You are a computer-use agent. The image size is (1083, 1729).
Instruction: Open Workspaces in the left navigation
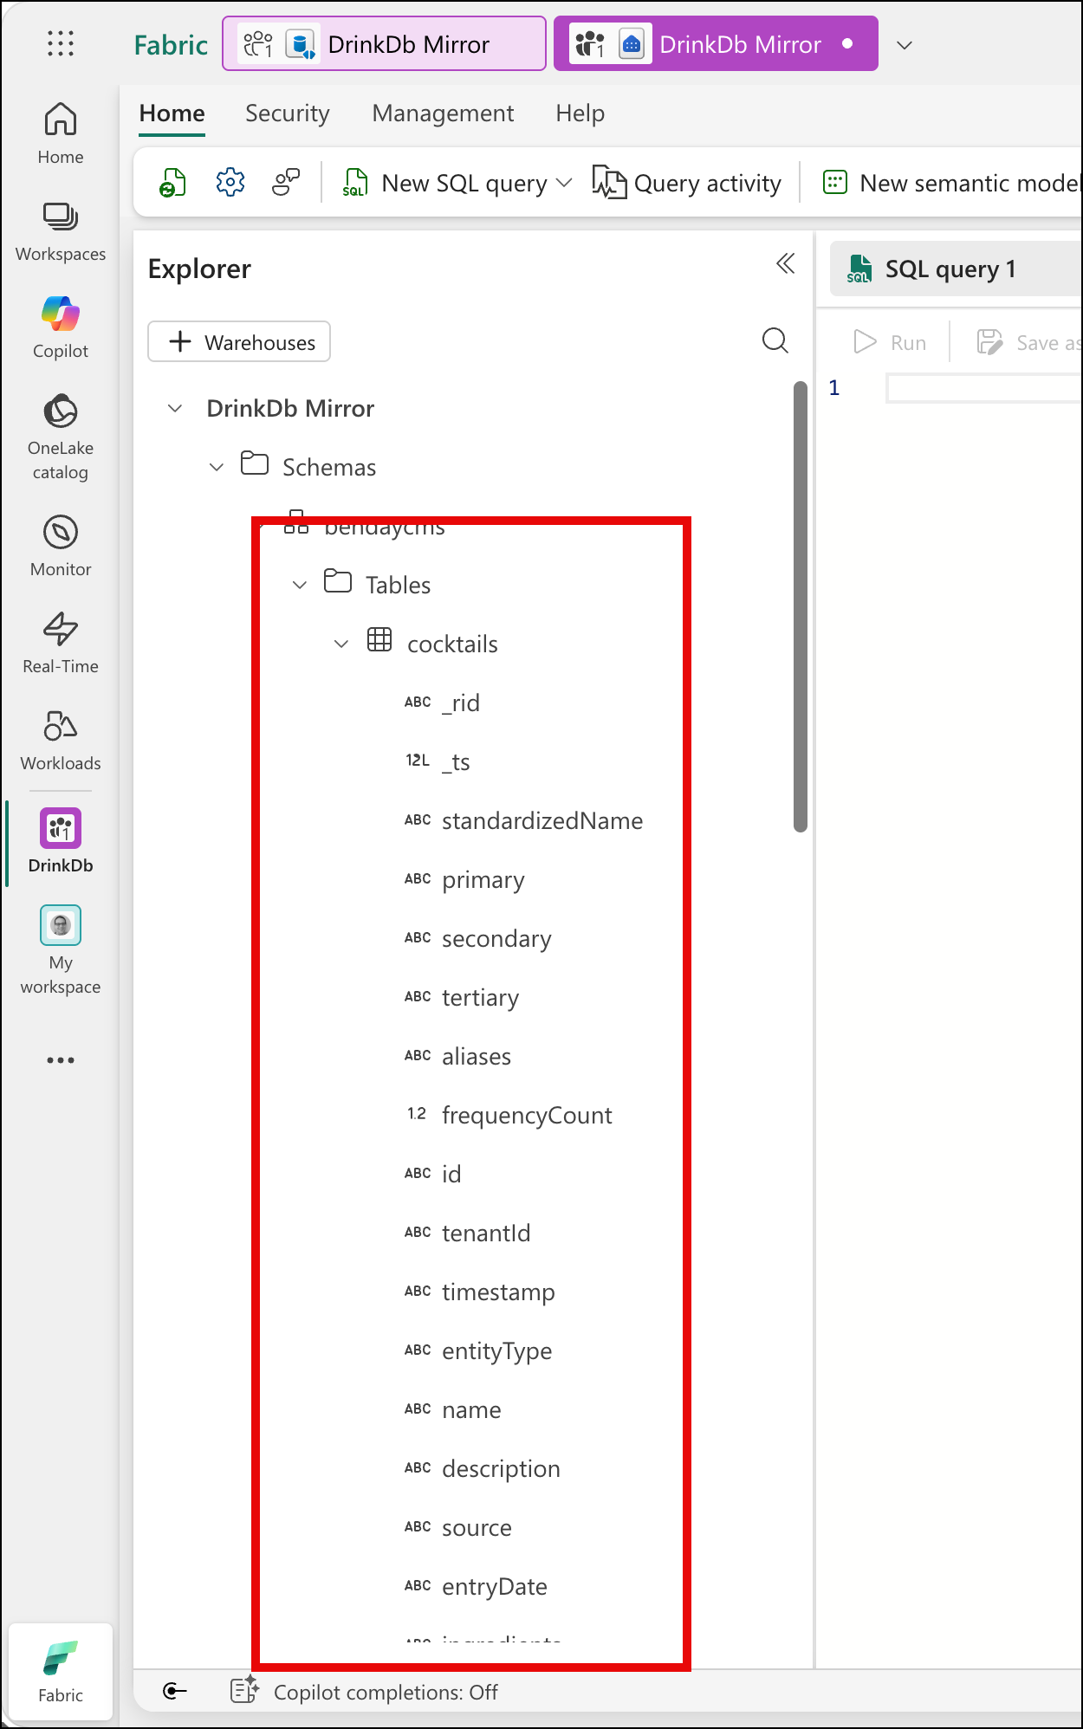pos(61,230)
